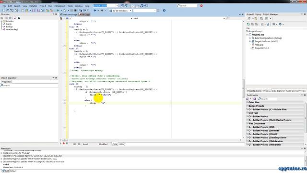This screenshot has width=307, height=173.
Task: Click the Add new project icon in Project Manager
Action: click(249, 19)
